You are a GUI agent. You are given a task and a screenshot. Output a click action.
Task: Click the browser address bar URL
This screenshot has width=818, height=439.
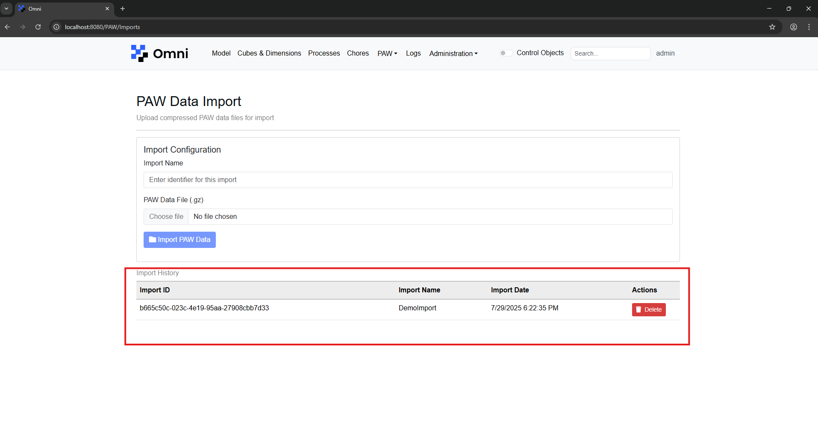point(103,27)
